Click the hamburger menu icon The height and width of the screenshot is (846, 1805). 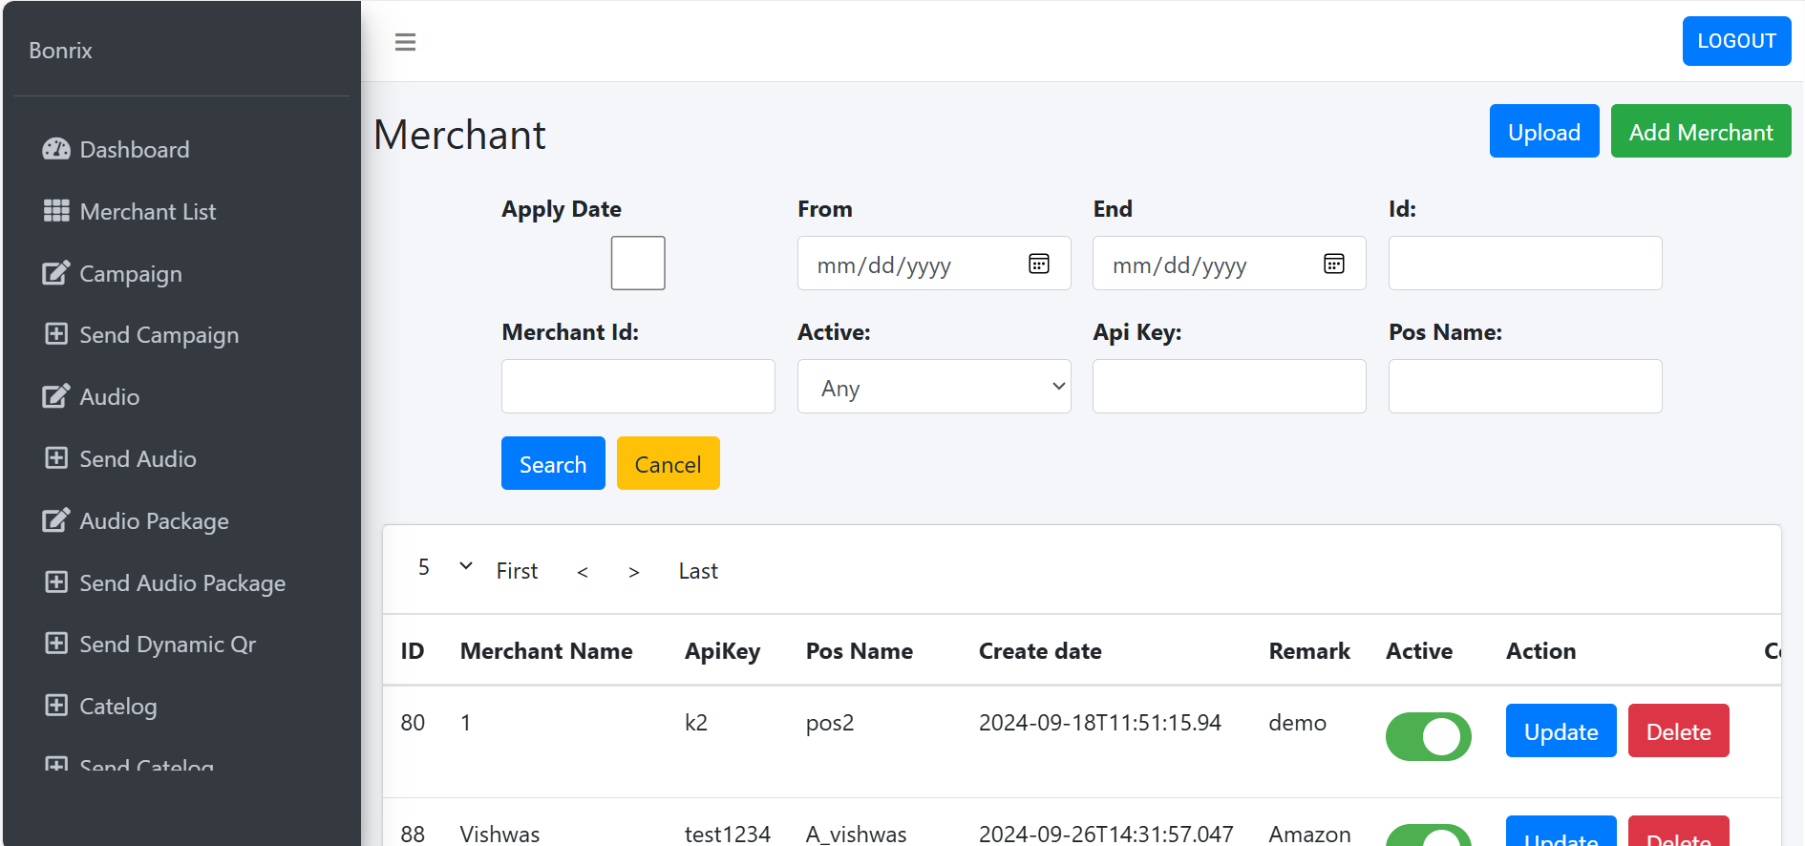pos(405,42)
